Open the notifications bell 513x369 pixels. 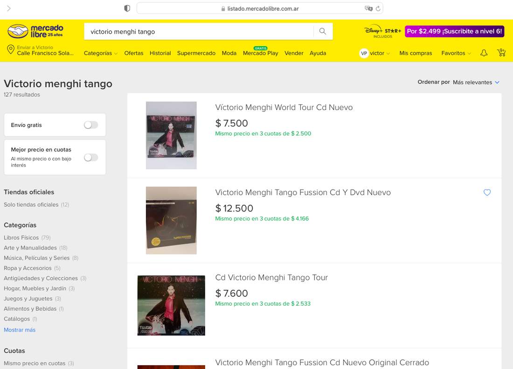pos(484,53)
